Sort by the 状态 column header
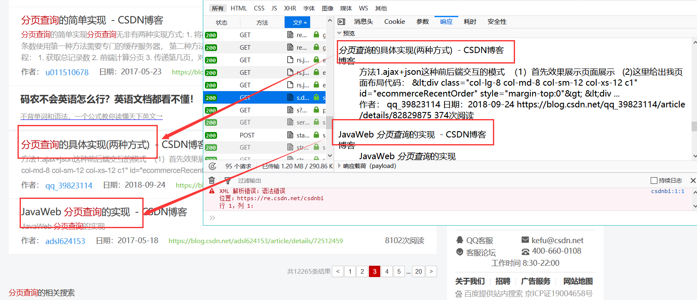This screenshot has width=697, height=300. 222,23
